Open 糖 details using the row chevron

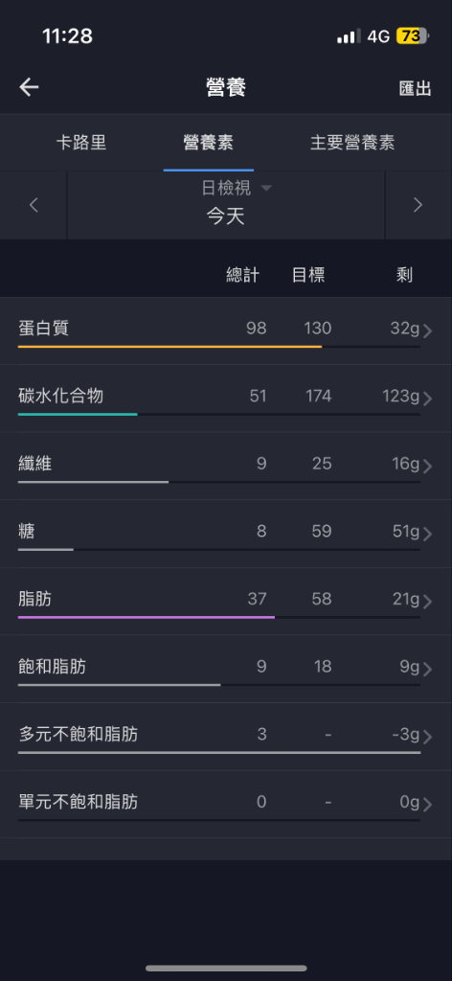click(428, 533)
